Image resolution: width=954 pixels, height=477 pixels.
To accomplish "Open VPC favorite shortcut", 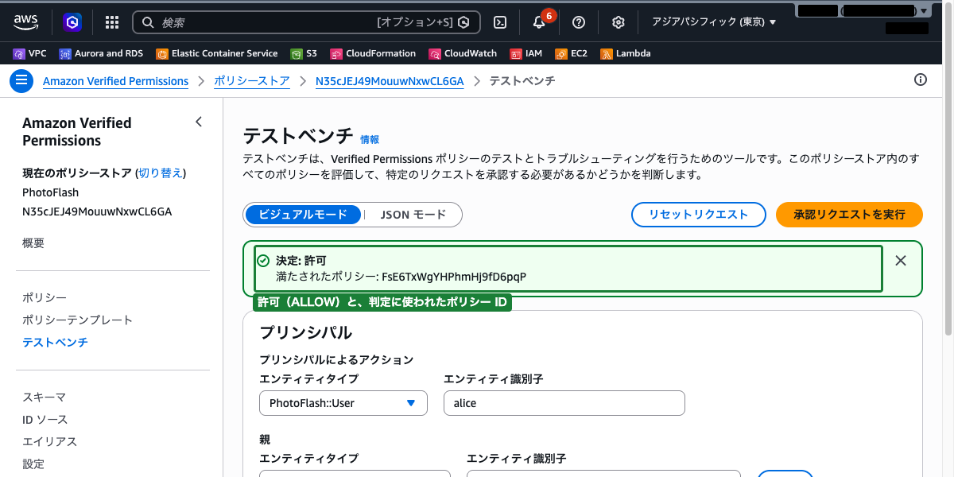I will (x=30, y=53).
